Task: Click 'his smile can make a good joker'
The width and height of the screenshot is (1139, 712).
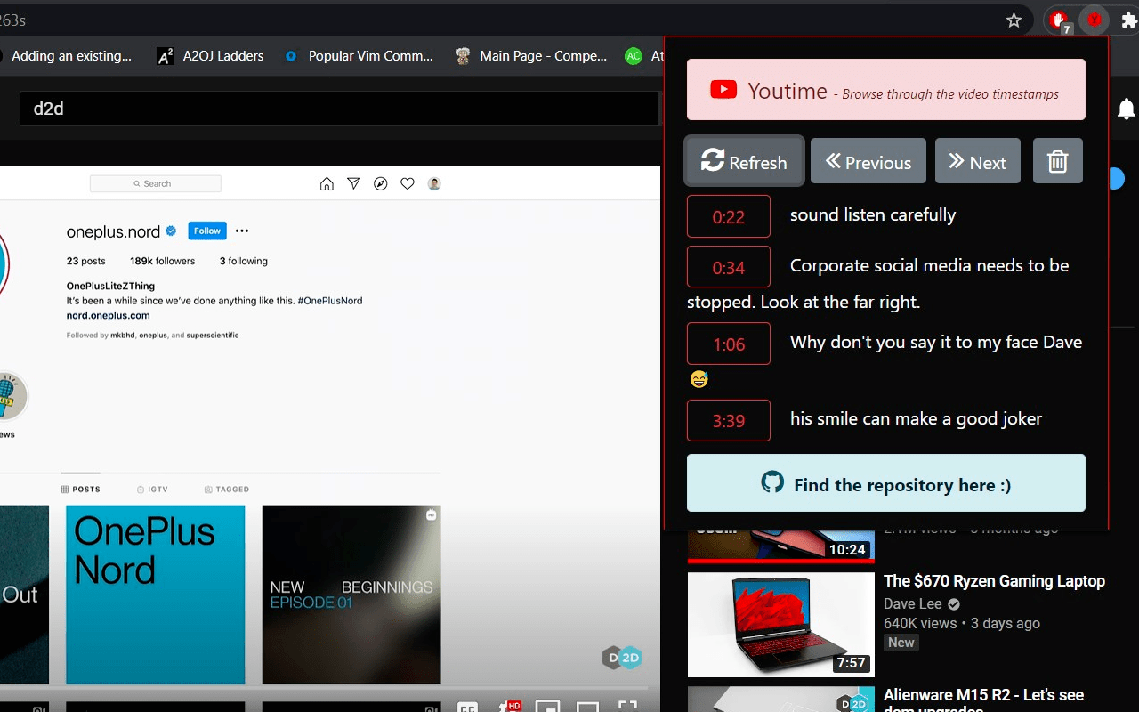Action: pyautogui.click(x=916, y=419)
